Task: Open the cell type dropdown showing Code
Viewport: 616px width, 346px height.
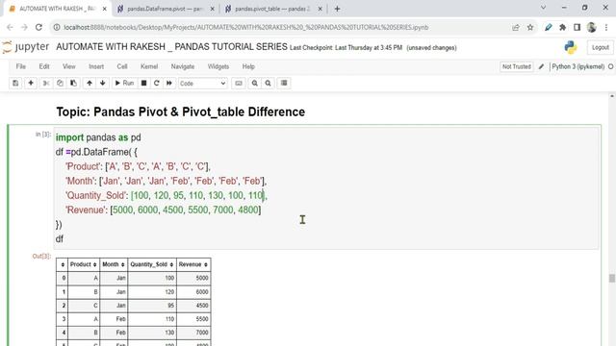Action: pos(203,84)
